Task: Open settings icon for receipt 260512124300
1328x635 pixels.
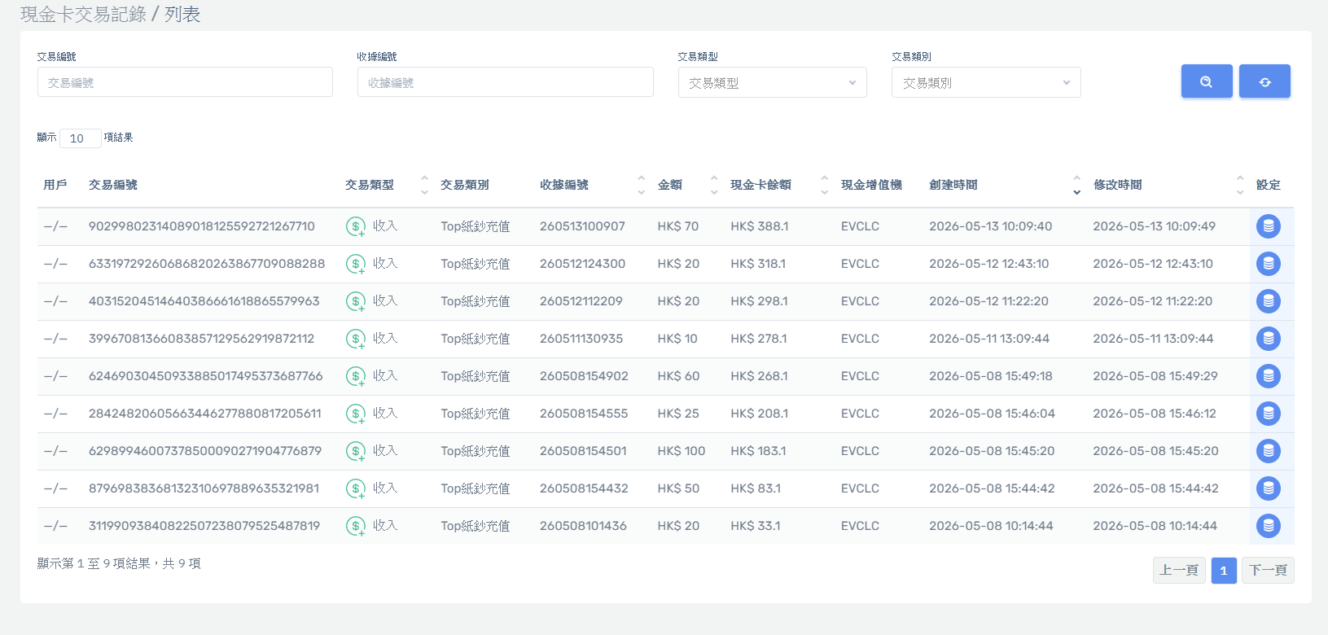Action: (x=1269, y=264)
